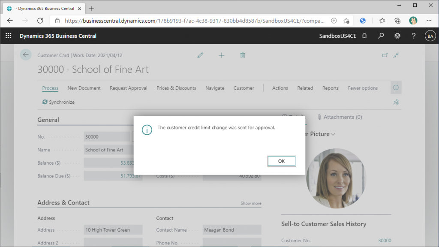Close the Dynamics 365 Business Central tab

pos(79,9)
